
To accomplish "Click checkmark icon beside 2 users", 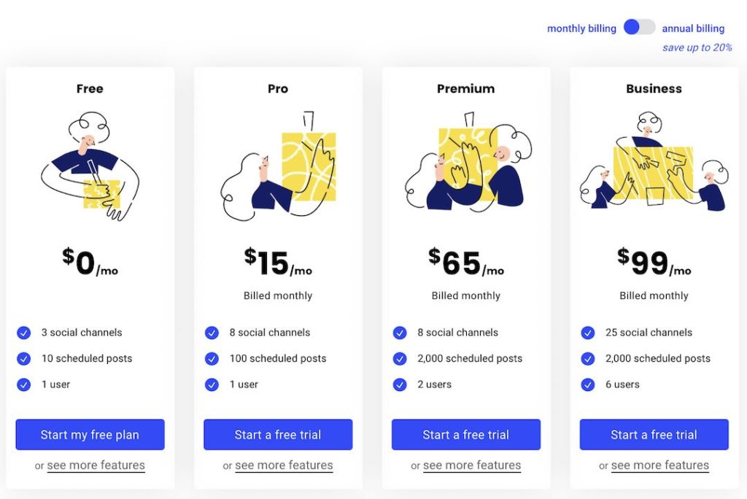I will coord(400,384).
